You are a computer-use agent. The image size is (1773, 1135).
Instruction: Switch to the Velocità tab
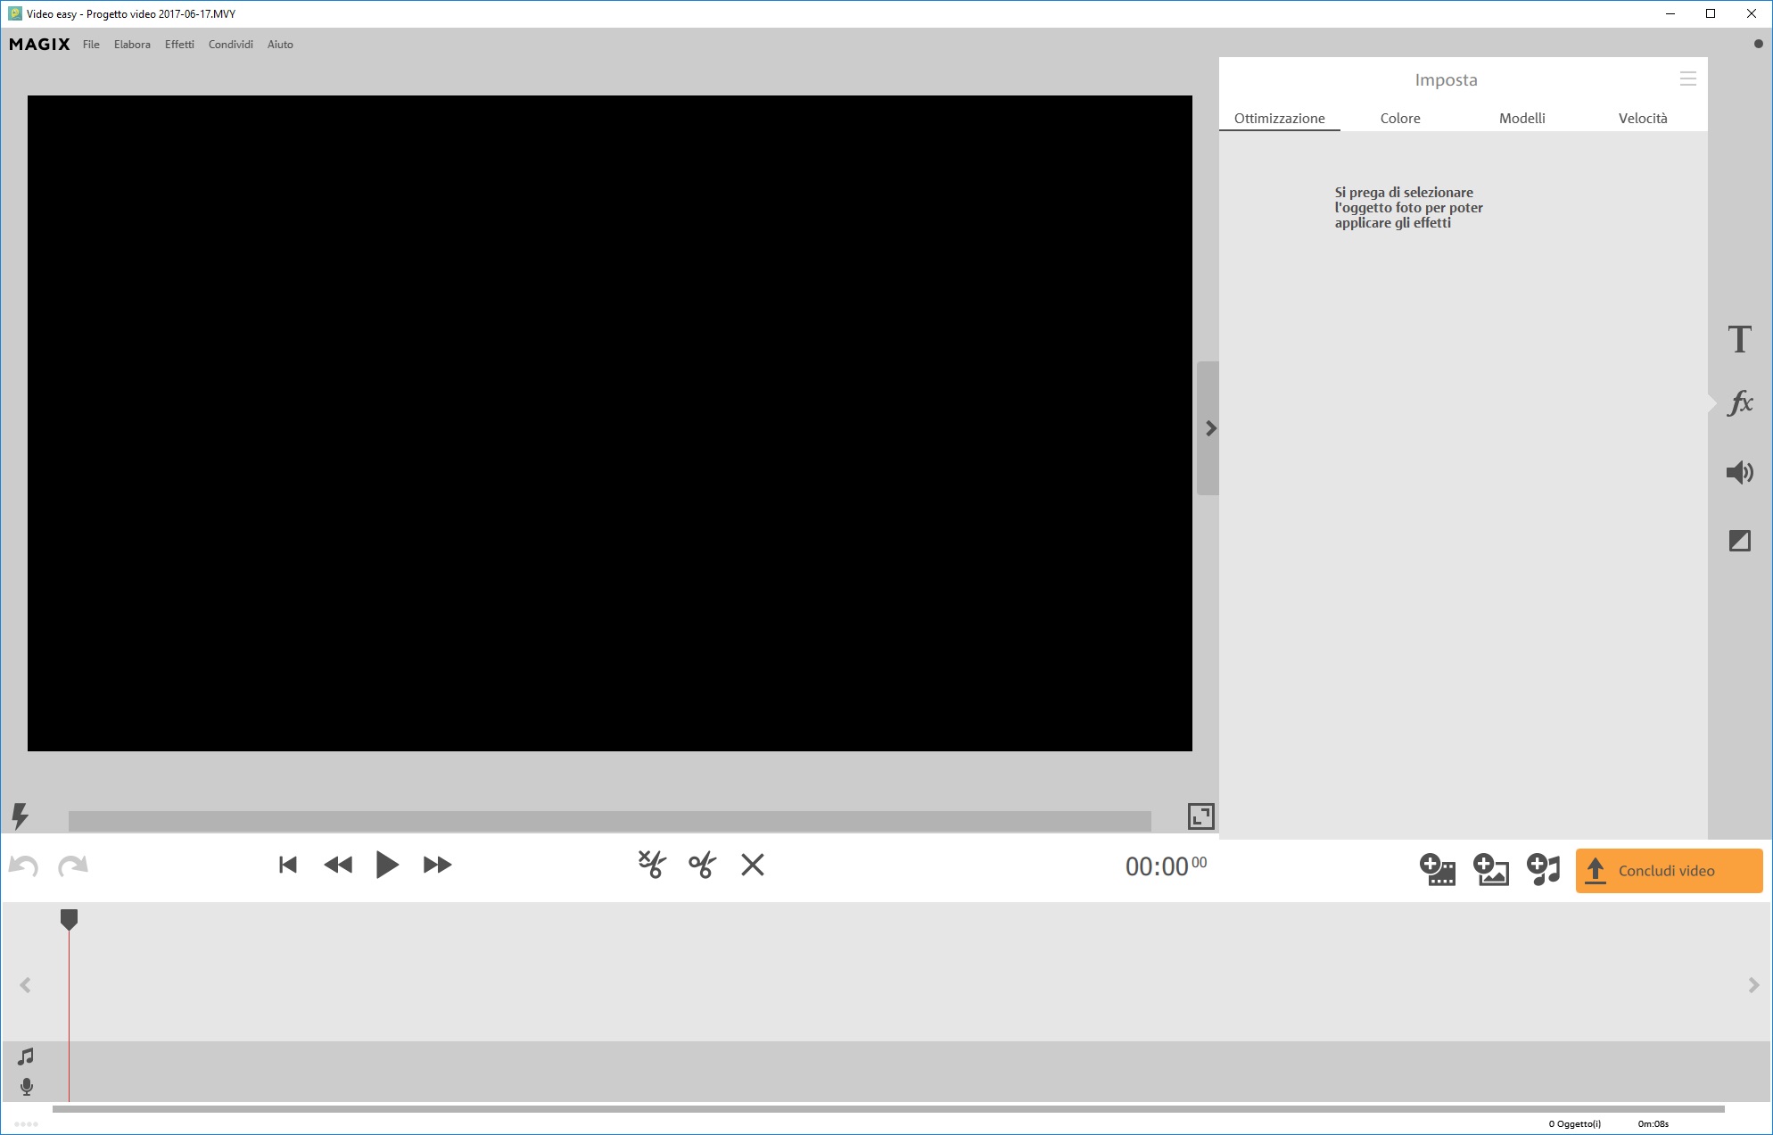[x=1643, y=118]
